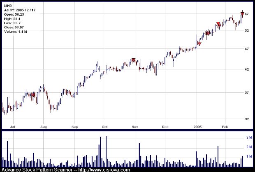Click the 42 price axis label

[247, 69]
